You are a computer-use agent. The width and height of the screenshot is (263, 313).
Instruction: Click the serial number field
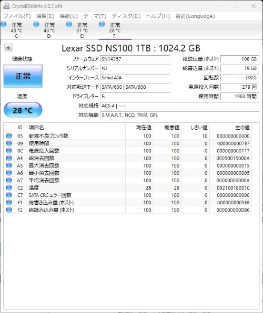pyautogui.click(x=135, y=68)
